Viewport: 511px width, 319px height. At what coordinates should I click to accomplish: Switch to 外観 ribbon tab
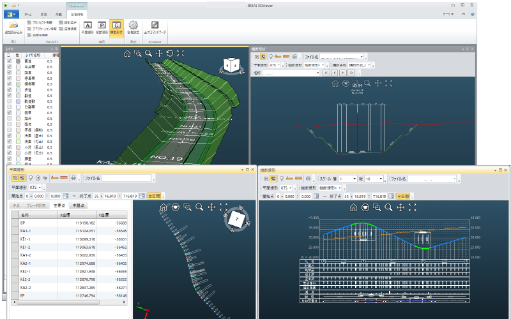(x=58, y=14)
